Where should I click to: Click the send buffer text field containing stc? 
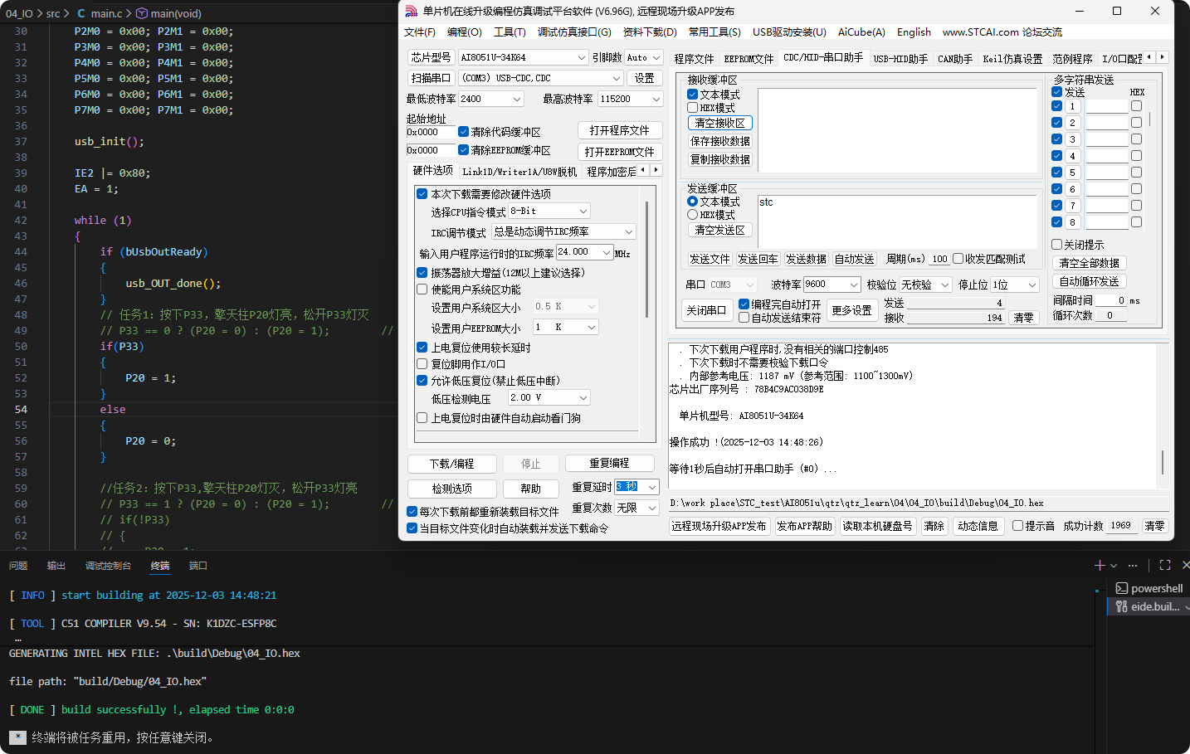(x=896, y=217)
